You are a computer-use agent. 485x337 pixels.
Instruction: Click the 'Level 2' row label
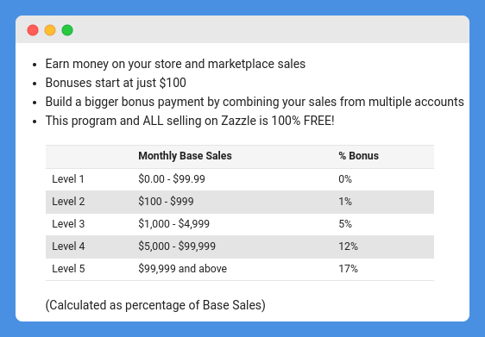click(68, 202)
